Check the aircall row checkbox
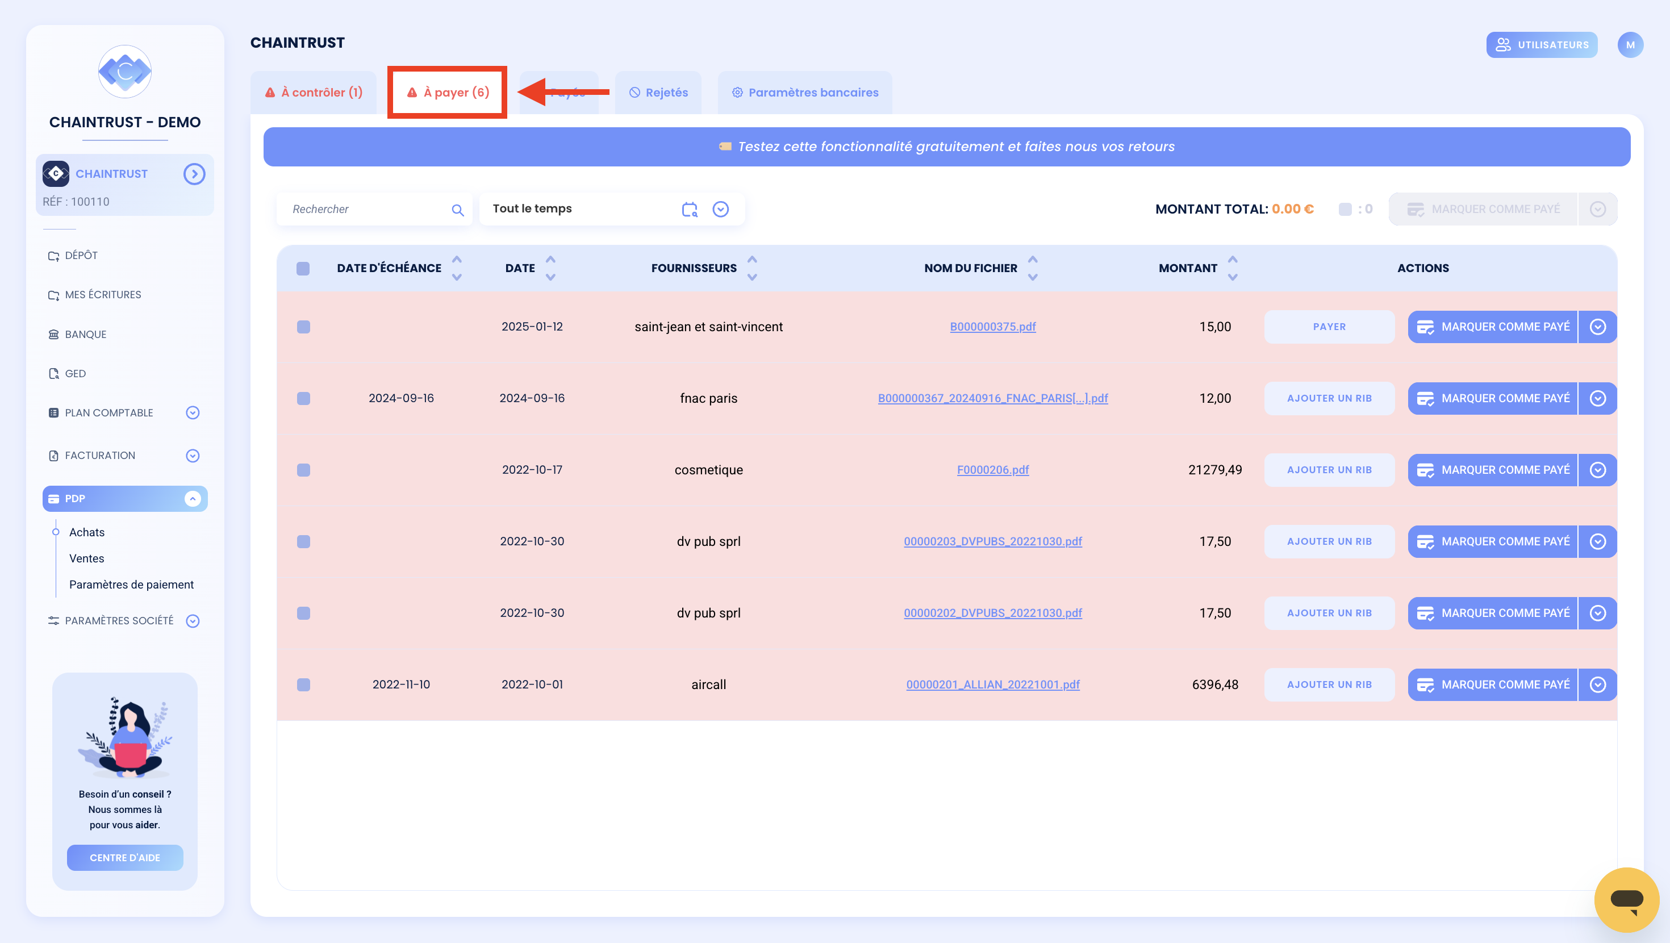This screenshot has height=943, width=1670. (303, 684)
